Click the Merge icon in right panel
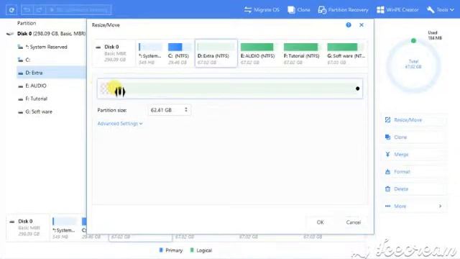 pyautogui.click(x=387, y=155)
